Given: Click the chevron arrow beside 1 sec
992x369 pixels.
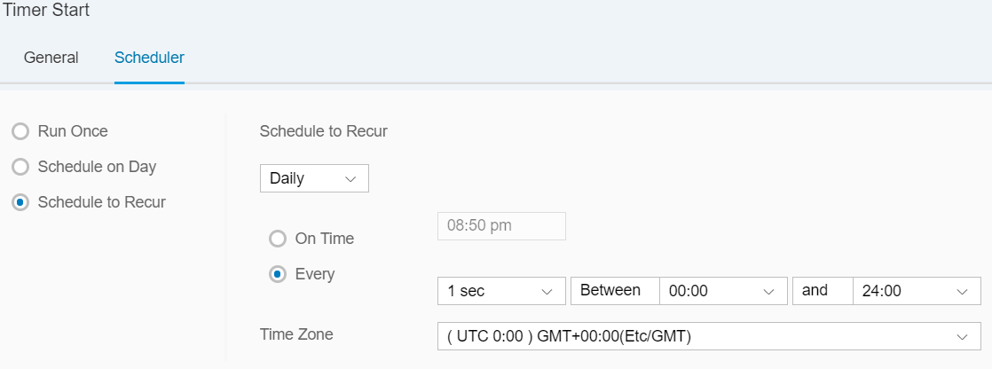Looking at the screenshot, I should [547, 291].
